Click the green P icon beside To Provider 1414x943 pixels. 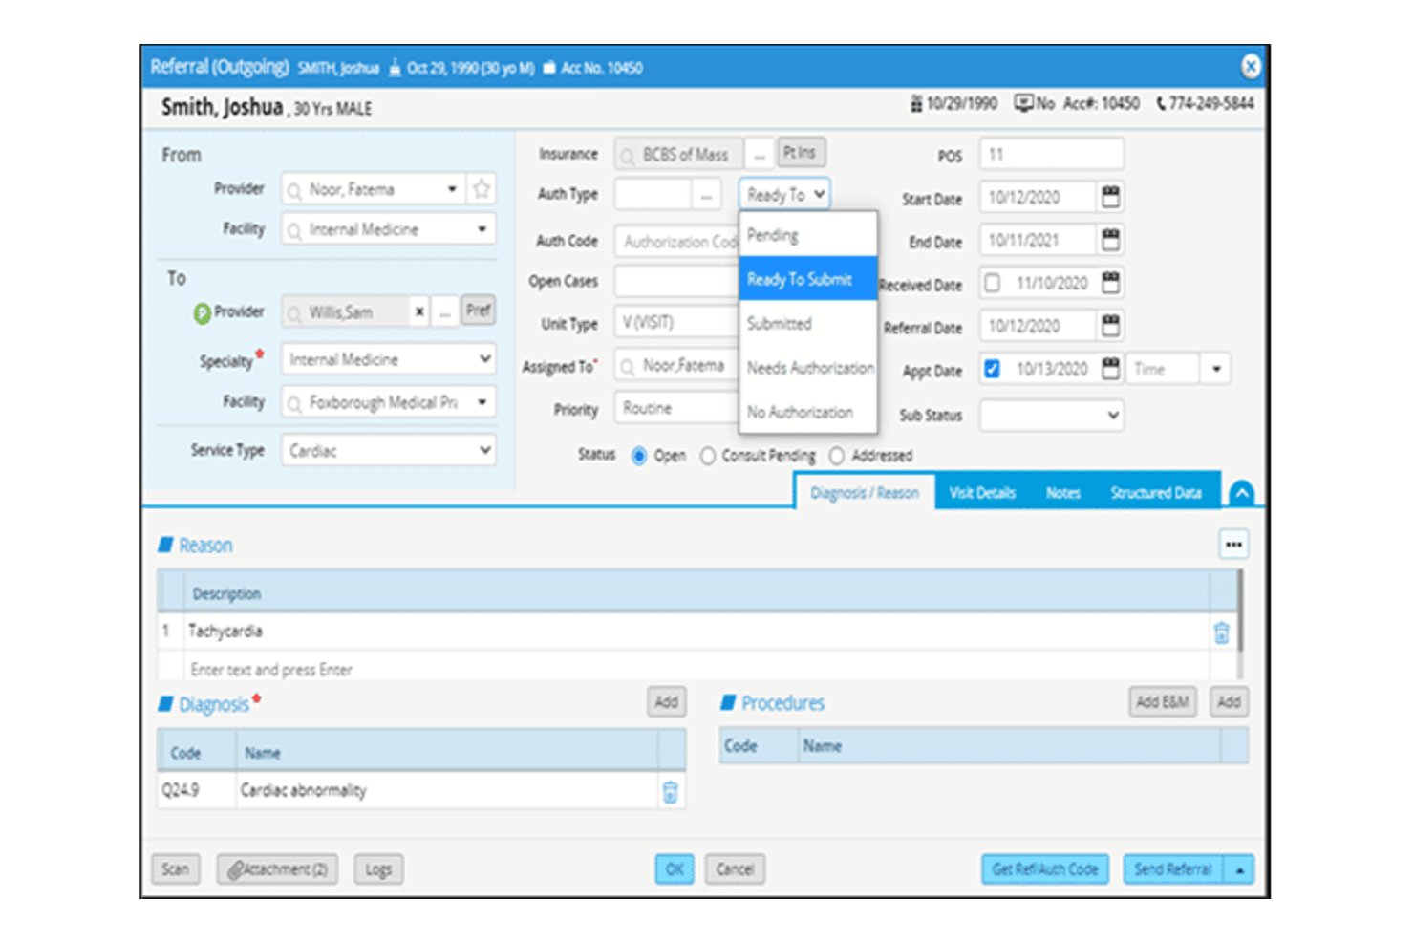tap(202, 313)
